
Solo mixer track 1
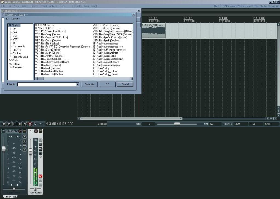coord(41,131)
